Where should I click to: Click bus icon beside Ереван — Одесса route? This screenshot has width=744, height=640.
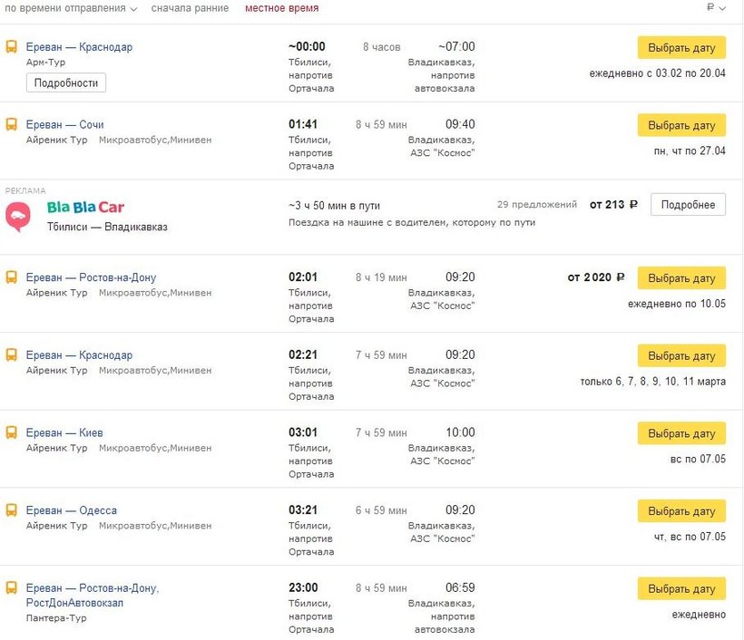pyautogui.click(x=11, y=510)
